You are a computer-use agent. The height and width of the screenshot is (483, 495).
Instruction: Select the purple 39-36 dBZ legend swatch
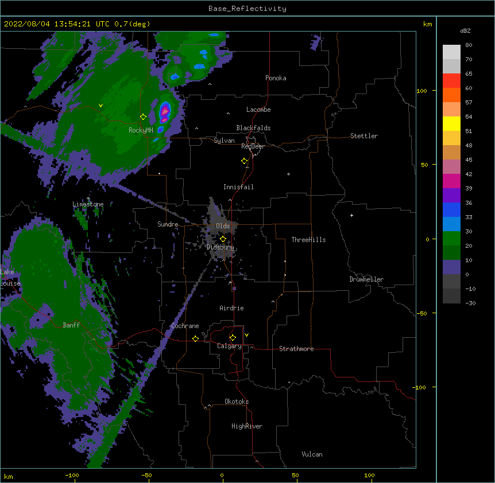point(451,195)
